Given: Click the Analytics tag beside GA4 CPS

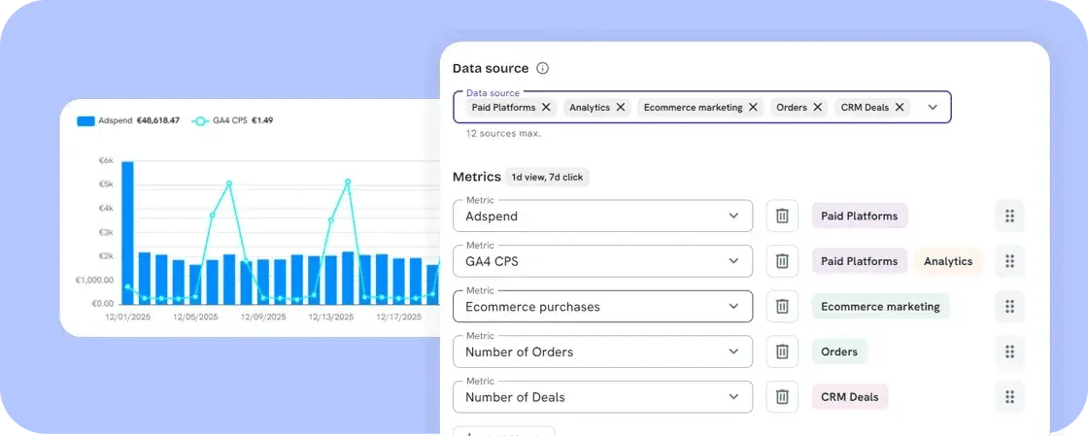Looking at the screenshot, I should pos(948,261).
